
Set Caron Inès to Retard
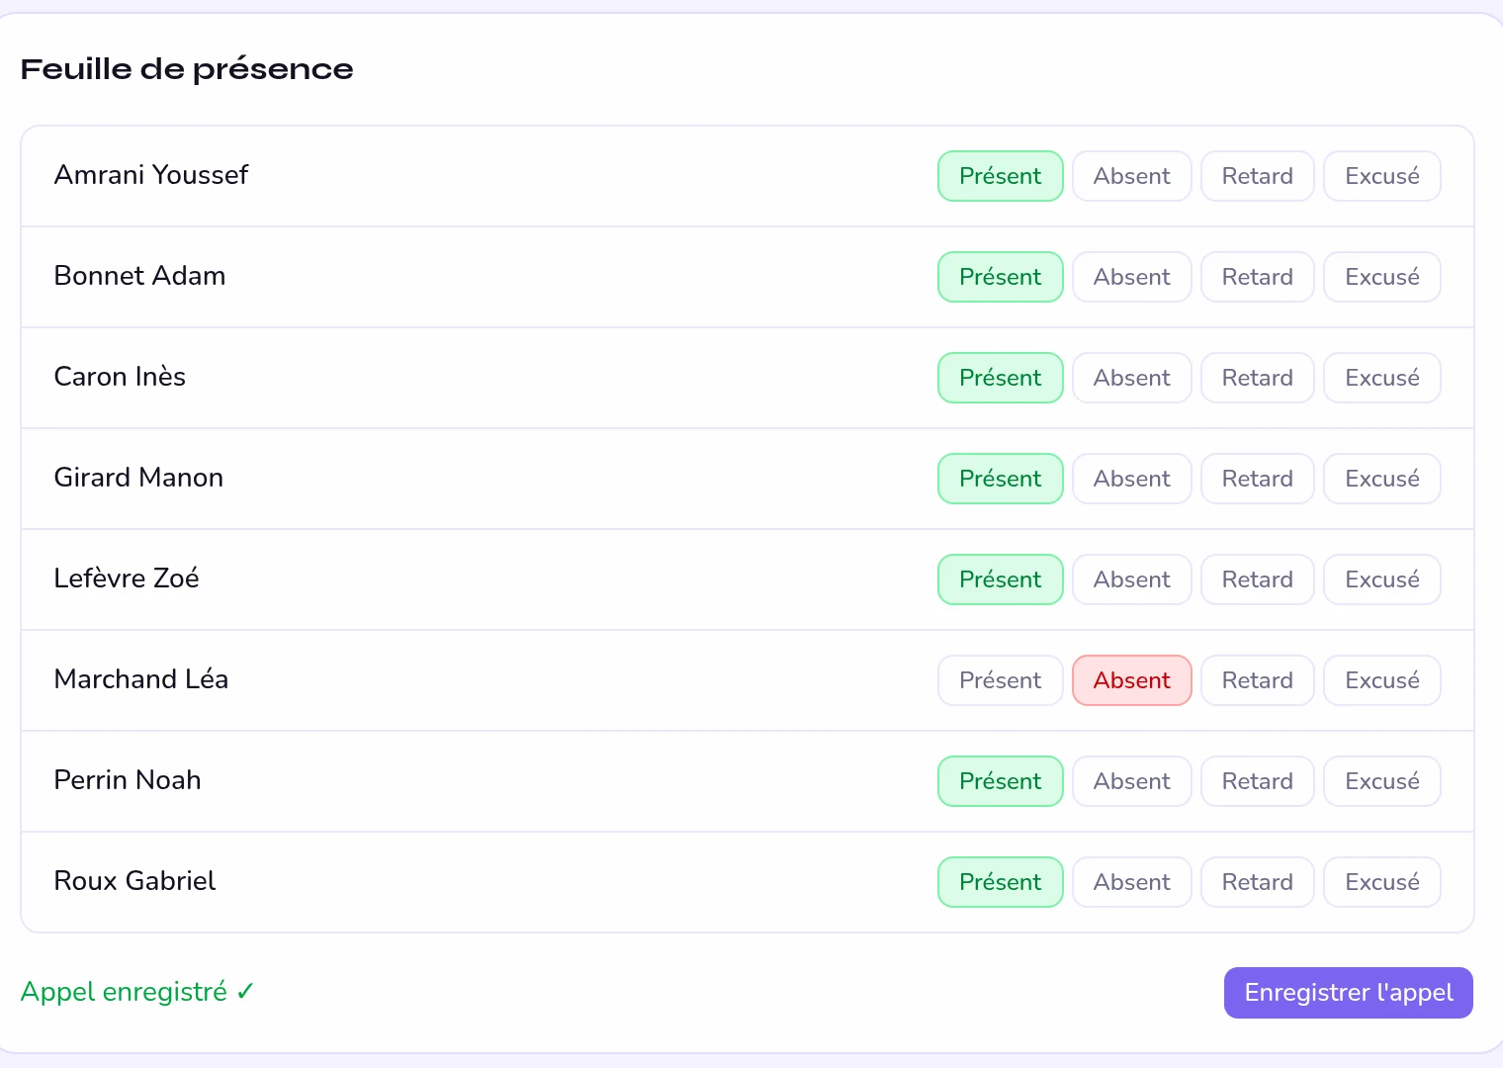[x=1257, y=378]
